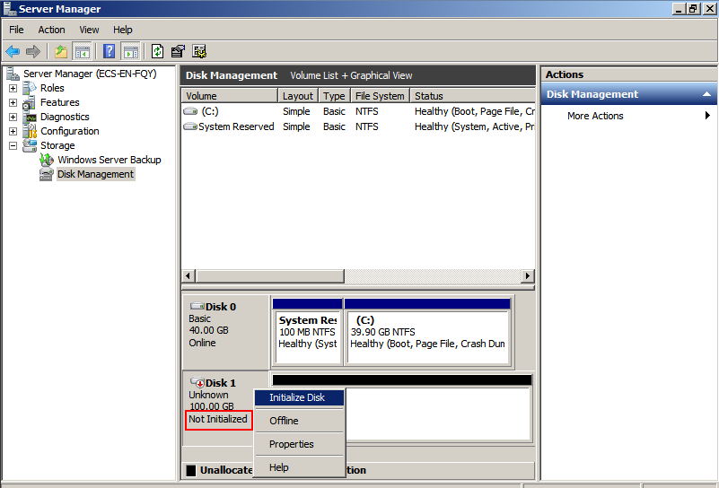Click the volume list scroll left arrow
This screenshot has width=719, height=488.
pos(188,276)
